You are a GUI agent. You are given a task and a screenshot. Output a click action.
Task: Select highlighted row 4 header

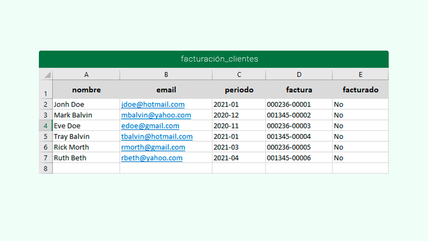point(46,126)
